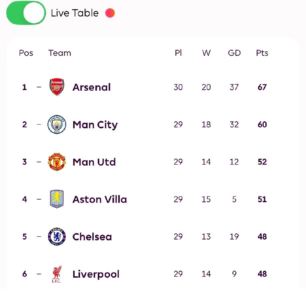This screenshot has width=306, height=293.
Task: Click position-change dash next to Arsenal
Action: pyautogui.click(x=39, y=87)
